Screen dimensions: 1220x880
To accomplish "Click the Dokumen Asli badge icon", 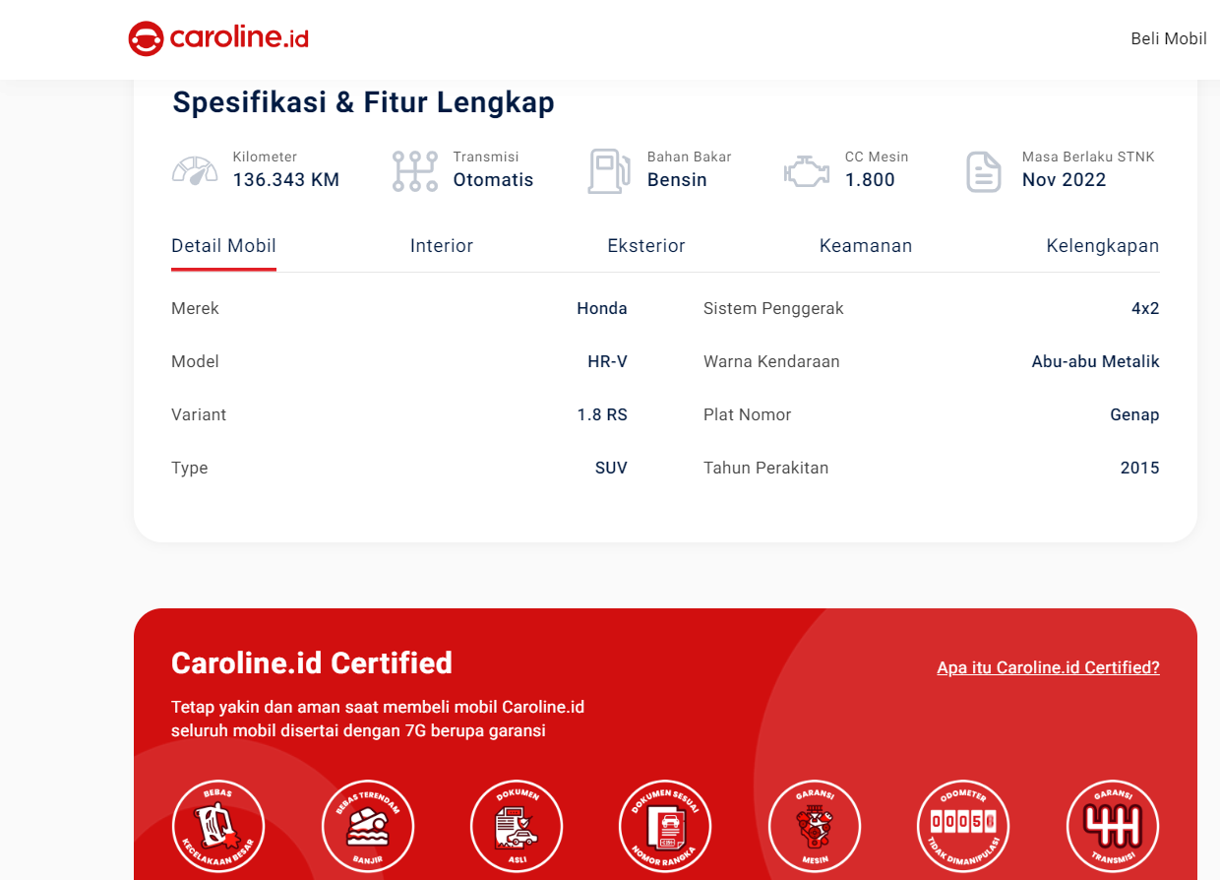I will pos(517,827).
